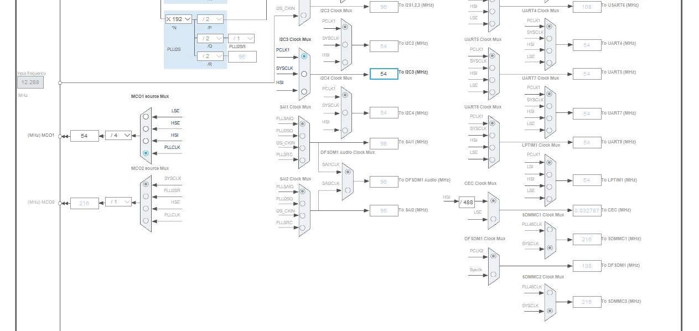Select LSI in LPTIM1 Clock Mux
Viewport: 699px width, 331px height.
(549, 174)
